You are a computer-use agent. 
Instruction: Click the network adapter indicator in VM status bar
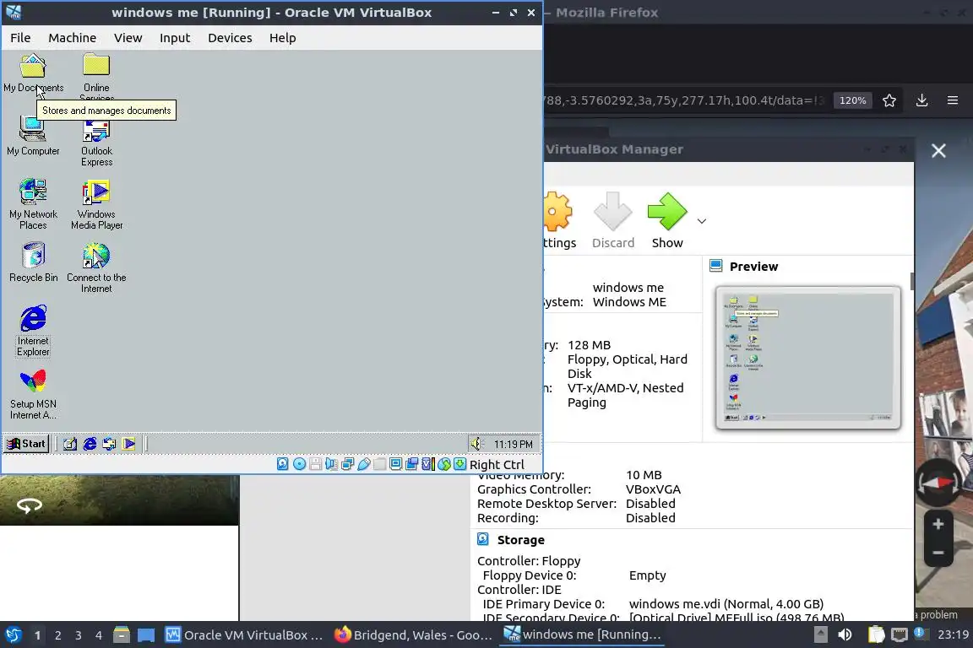pos(347,464)
